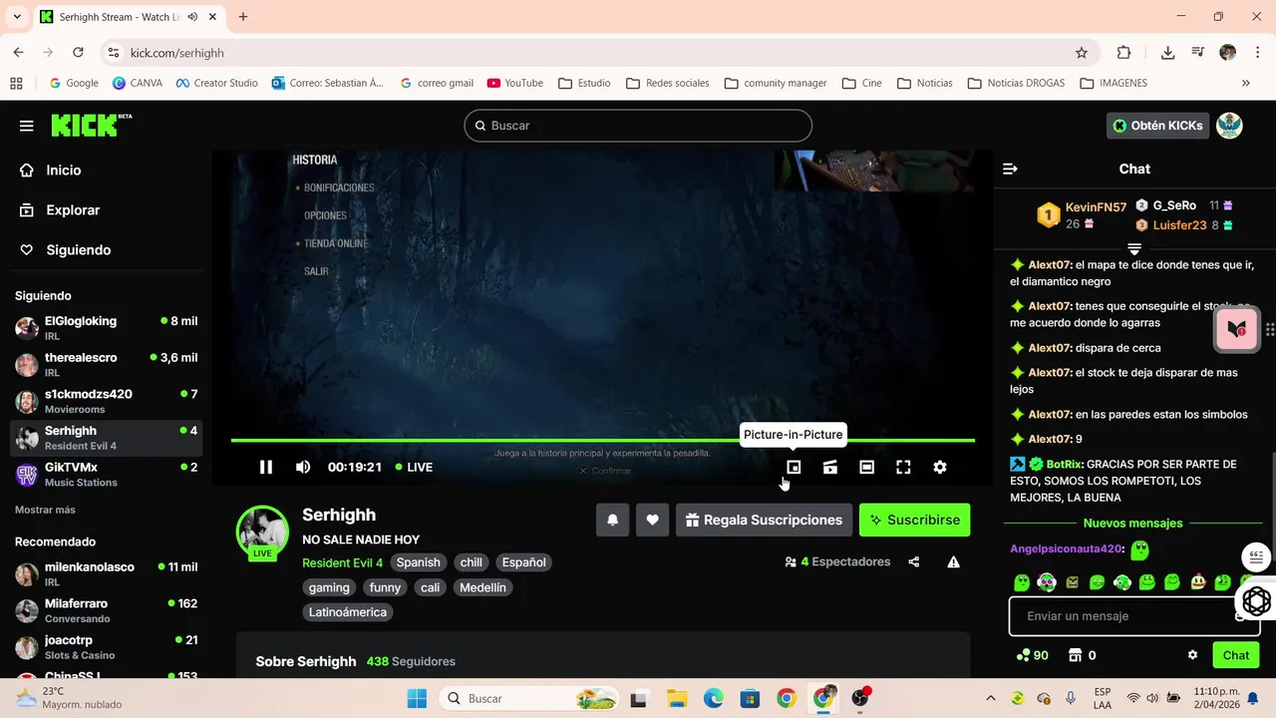Select the Spanish tag
This screenshot has height=718, width=1276.
(418, 562)
